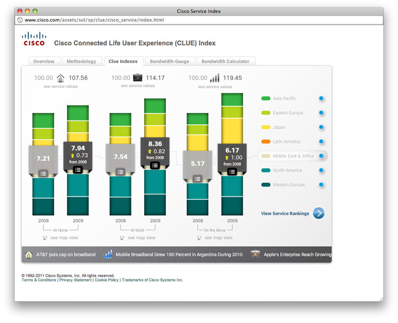The width and height of the screenshot is (398, 323).
Task: Click the browser URL address field
Action: (x=199, y=20)
